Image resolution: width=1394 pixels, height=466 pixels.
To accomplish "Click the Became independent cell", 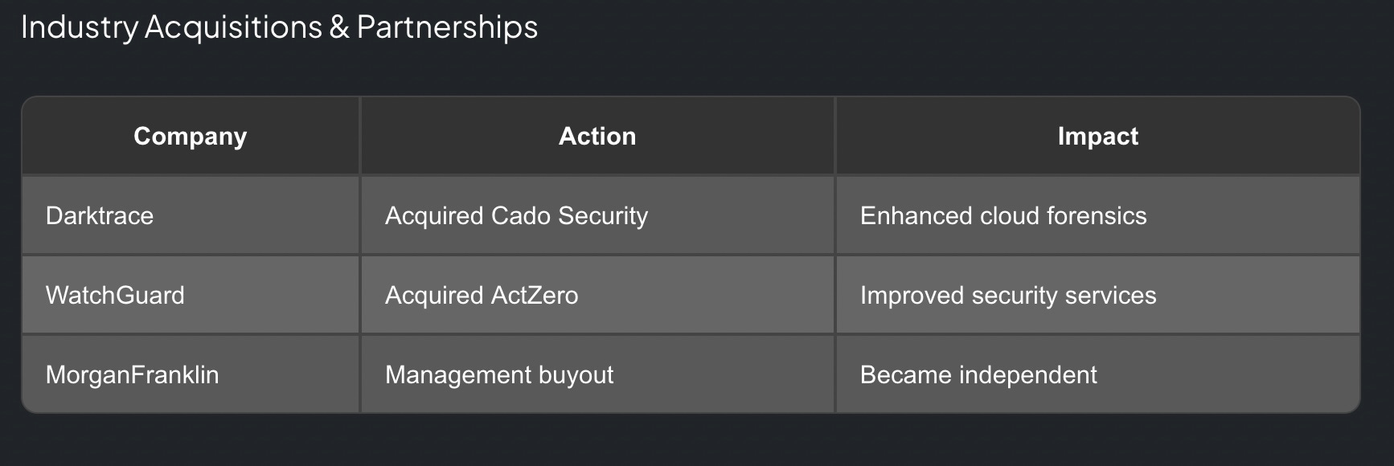I will pos(1097,374).
